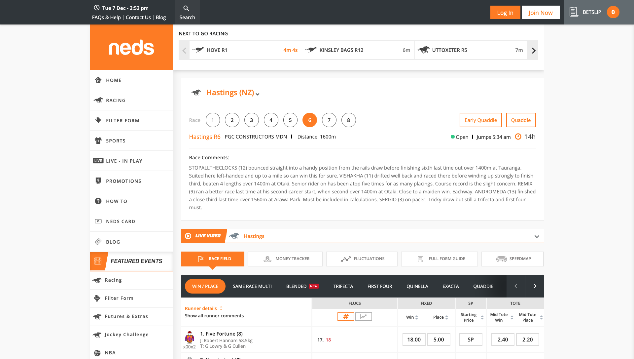634x359 pixels.
Task: Open the Full Form Guide tab
Action: pos(439,259)
